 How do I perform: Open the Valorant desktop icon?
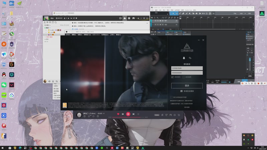click(x=12, y=85)
